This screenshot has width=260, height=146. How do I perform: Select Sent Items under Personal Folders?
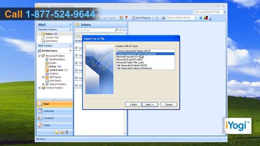tap(55, 81)
